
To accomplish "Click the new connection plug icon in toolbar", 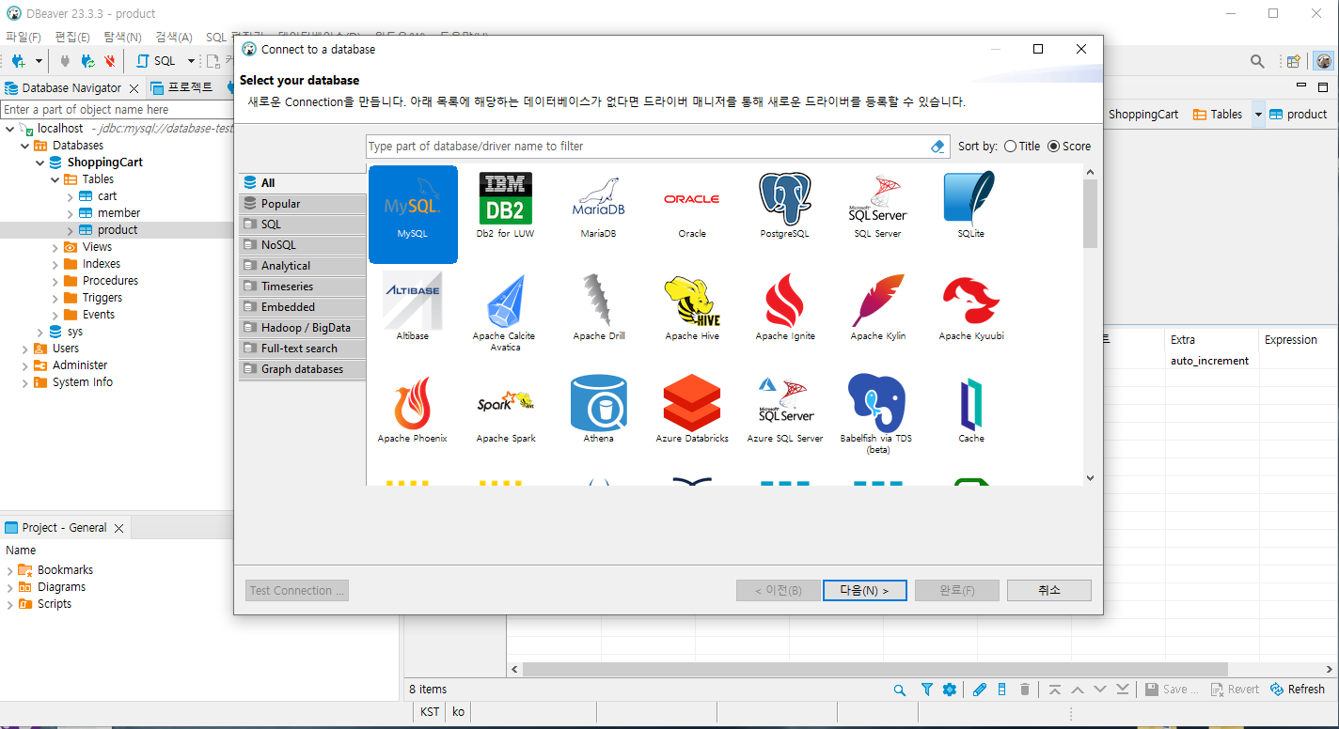I will (x=19, y=61).
